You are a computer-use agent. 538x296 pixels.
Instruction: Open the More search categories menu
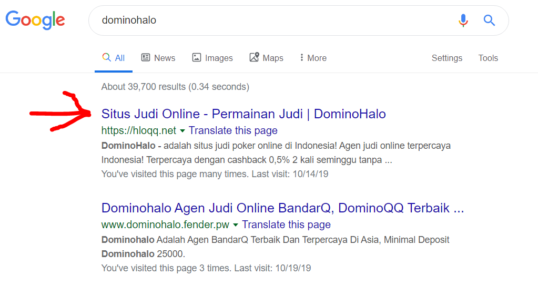point(313,58)
